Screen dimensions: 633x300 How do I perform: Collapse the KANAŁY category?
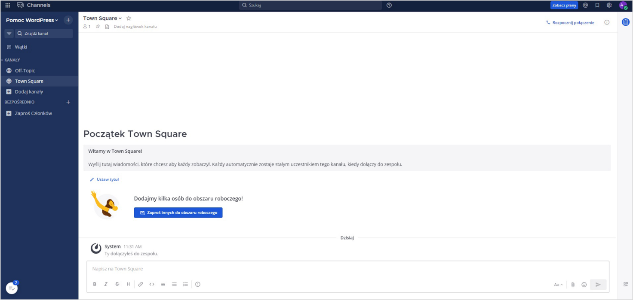pyautogui.click(x=11, y=60)
